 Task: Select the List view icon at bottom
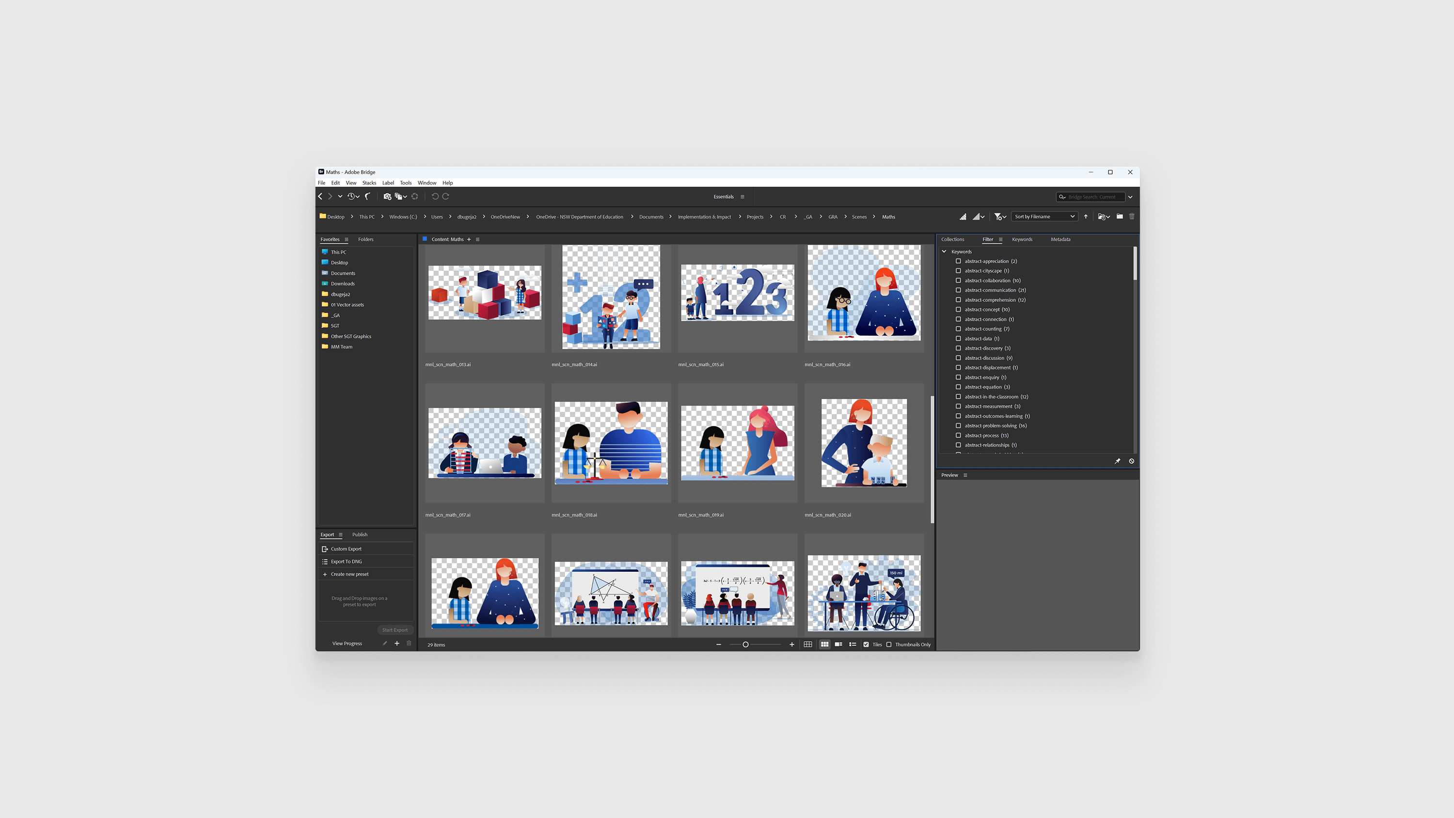(853, 644)
